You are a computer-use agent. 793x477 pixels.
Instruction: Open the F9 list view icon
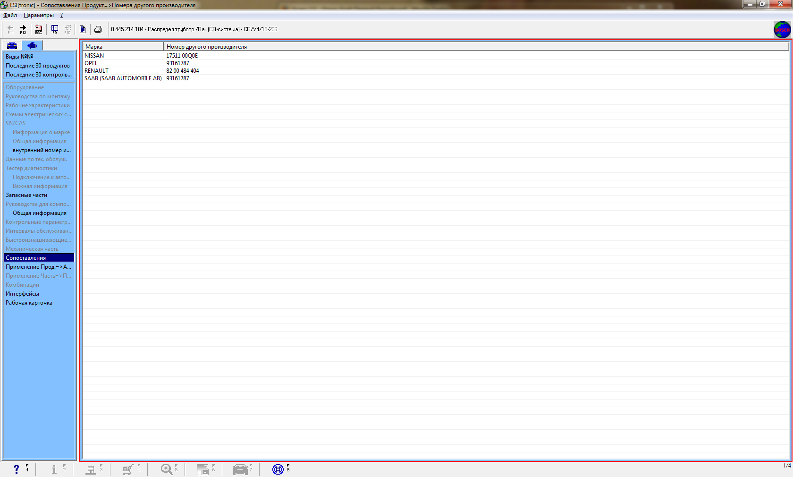(55, 29)
